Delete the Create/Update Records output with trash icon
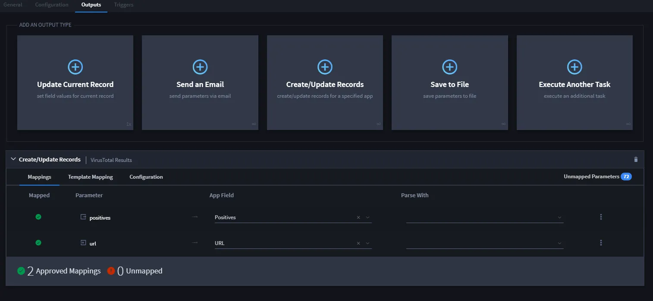 click(x=636, y=159)
